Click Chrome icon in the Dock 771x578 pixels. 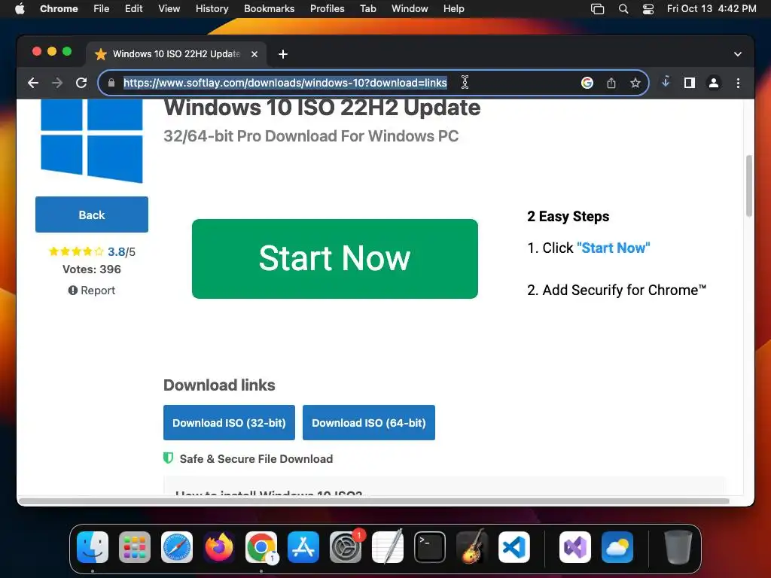261,547
